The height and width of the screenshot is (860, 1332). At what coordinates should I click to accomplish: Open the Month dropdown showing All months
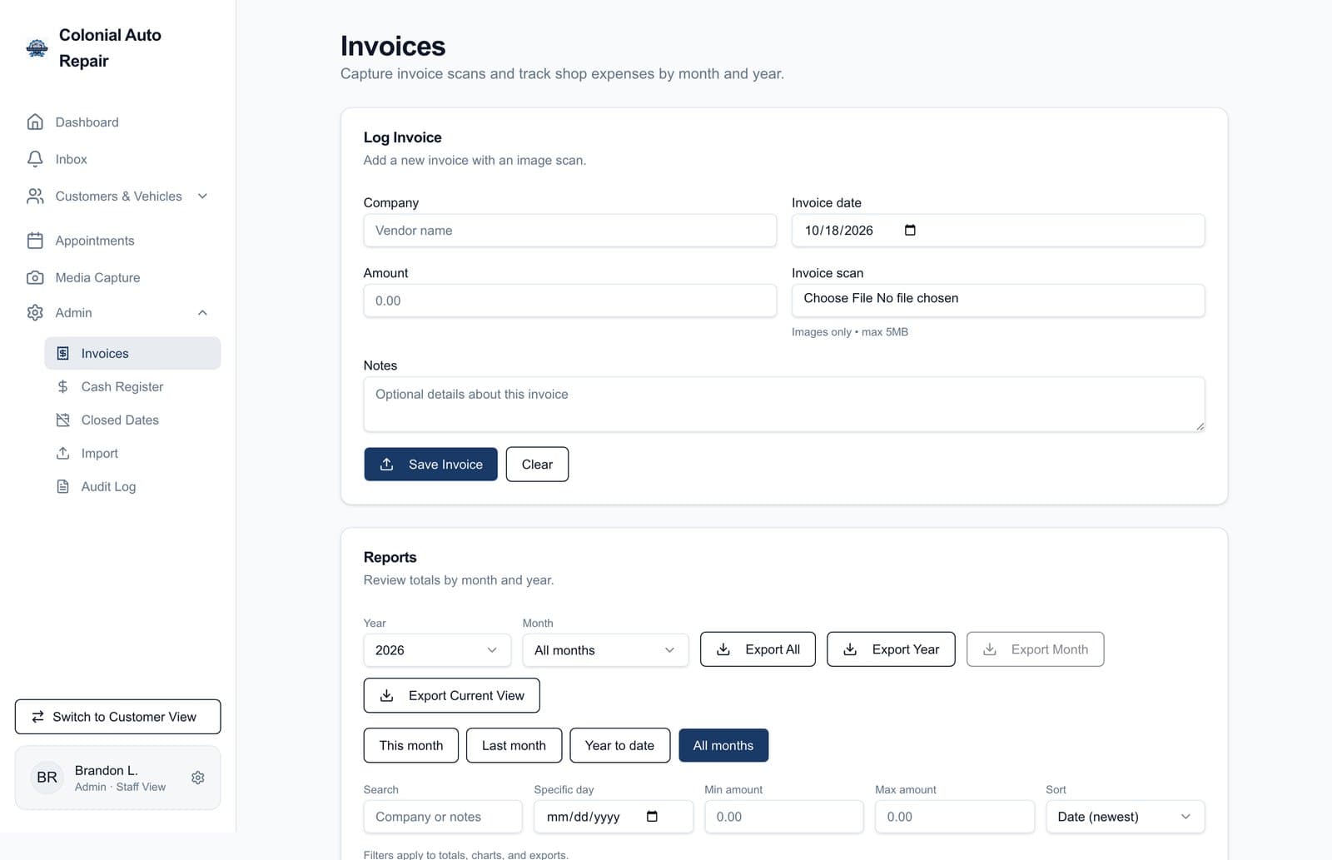605,650
